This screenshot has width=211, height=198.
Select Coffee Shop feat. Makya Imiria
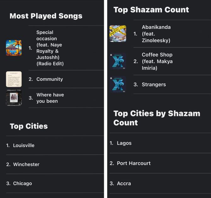[x=157, y=61]
